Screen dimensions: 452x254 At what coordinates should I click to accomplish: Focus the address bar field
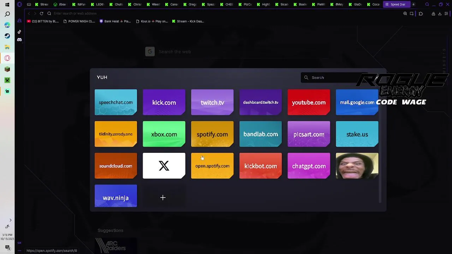coord(226,13)
